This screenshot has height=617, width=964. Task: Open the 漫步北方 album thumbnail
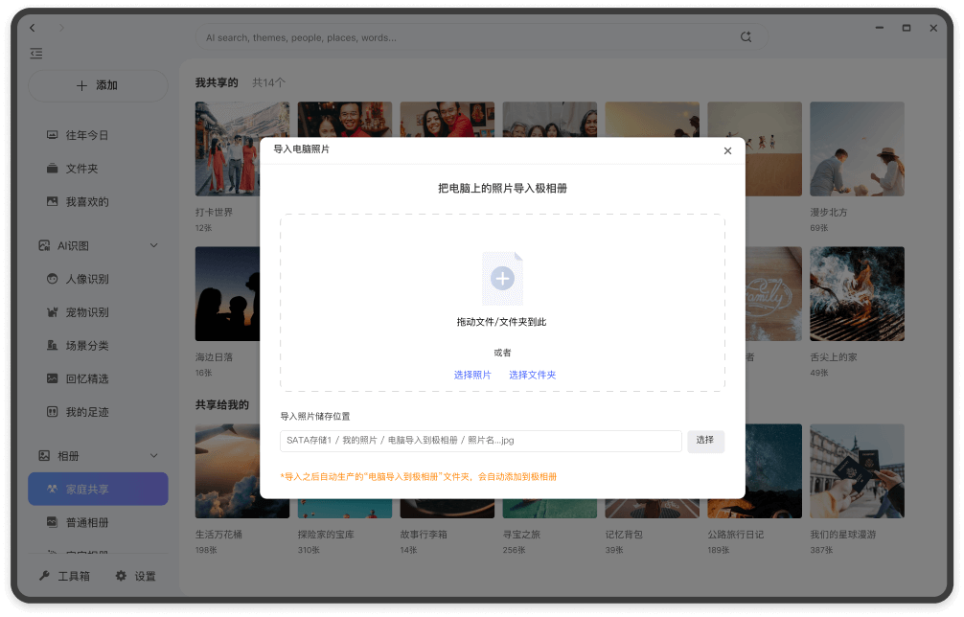point(857,149)
